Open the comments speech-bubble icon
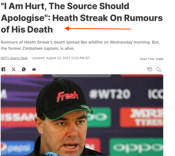The width and height of the screenshot is (175, 156). point(159,70)
